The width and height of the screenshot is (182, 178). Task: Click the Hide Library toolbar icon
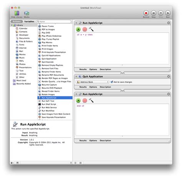pos(17,13)
